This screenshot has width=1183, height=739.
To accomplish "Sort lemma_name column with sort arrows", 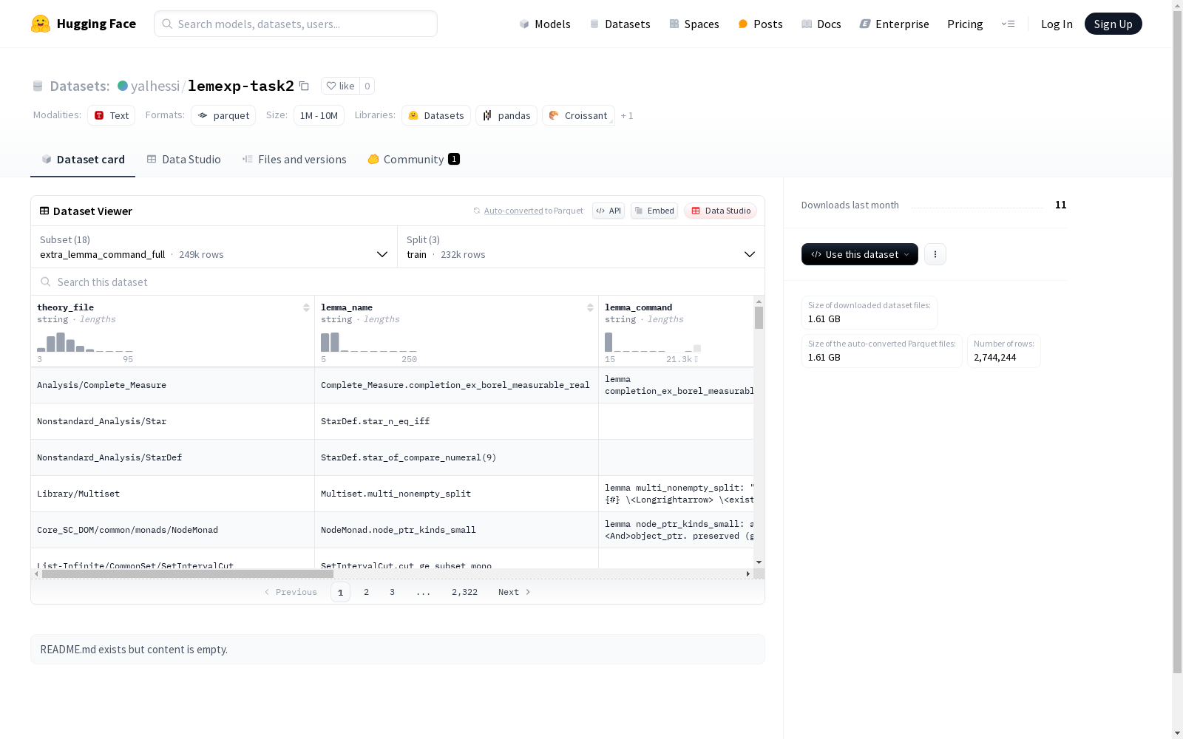I will (x=590, y=307).
